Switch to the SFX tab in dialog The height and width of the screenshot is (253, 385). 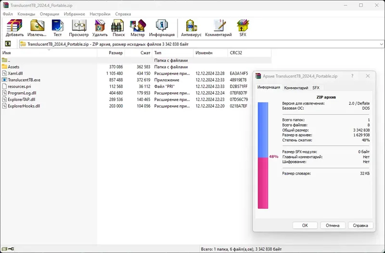pyautogui.click(x=316, y=88)
